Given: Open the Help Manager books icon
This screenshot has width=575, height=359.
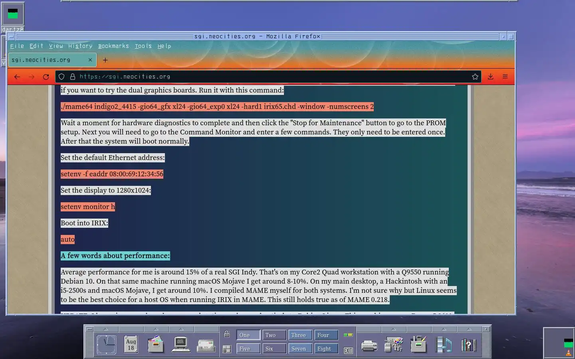Looking at the screenshot, I should tap(468, 345).
